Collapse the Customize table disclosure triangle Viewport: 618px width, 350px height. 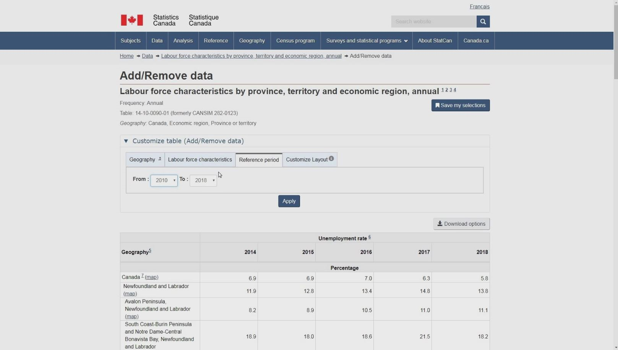click(126, 141)
